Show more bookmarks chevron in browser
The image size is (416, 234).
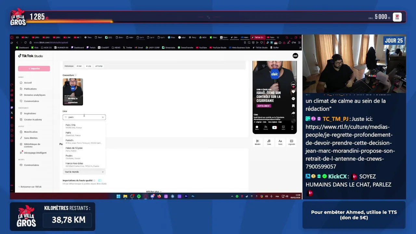(300, 47)
